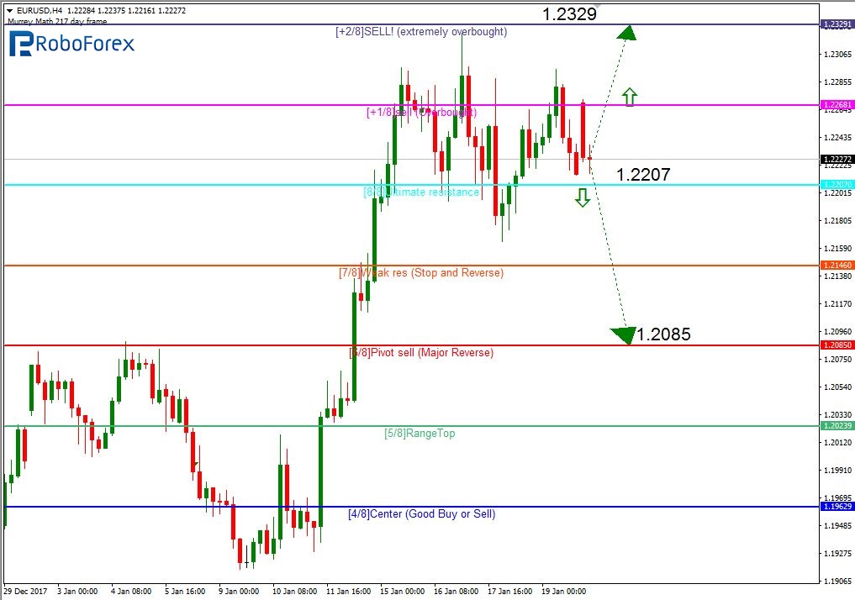
Task: Click the chart shift triangle marker at top
Action: point(597,6)
